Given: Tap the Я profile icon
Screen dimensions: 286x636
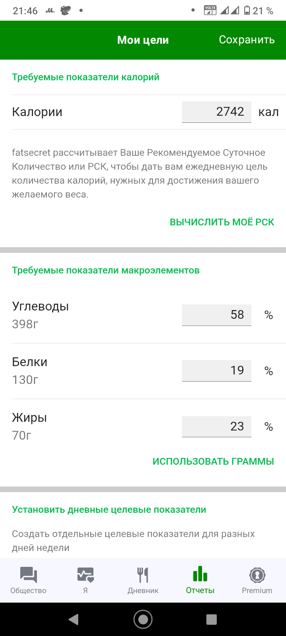Looking at the screenshot, I should tap(85, 575).
